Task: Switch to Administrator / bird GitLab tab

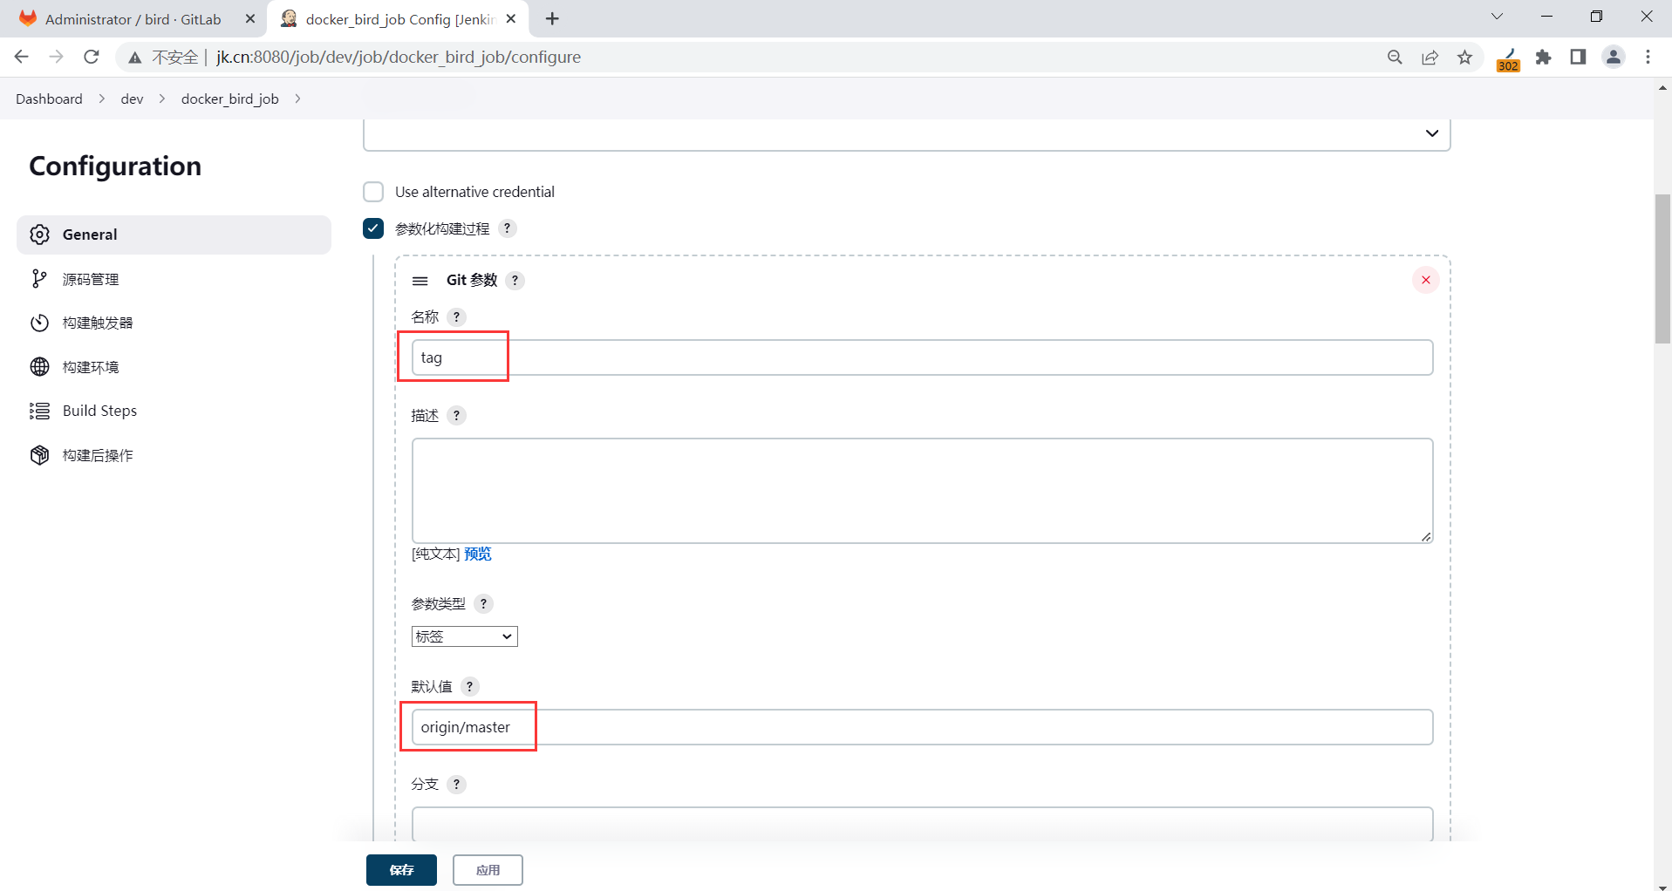Action: (133, 19)
